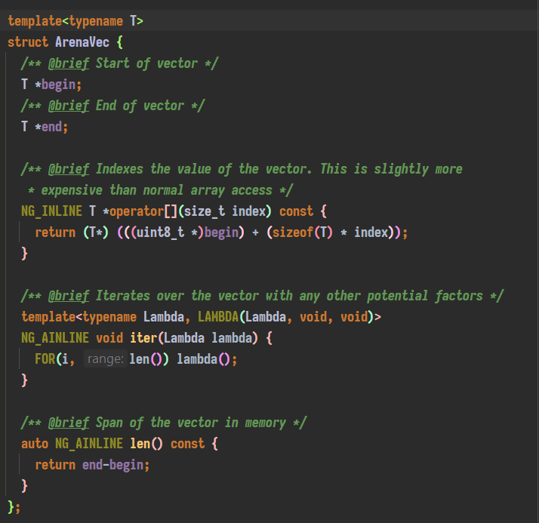Image resolution: width=539 pixels, height=523 pixels.
Task: Click the 'const' keyword after operator[]
Action: tap(296, 211)
